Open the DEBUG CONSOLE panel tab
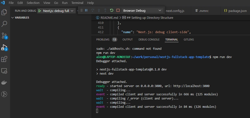 149,40
